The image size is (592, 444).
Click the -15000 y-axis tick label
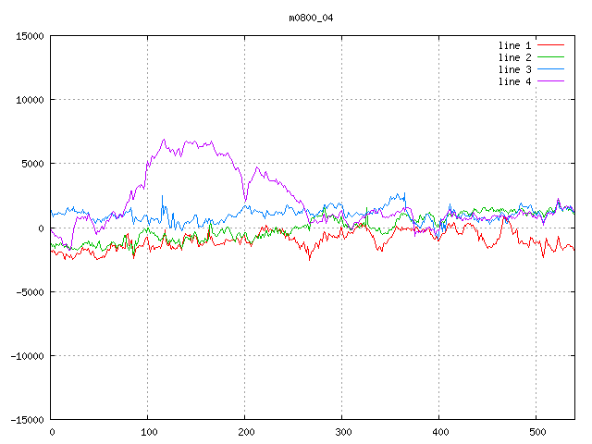point(27,419)
